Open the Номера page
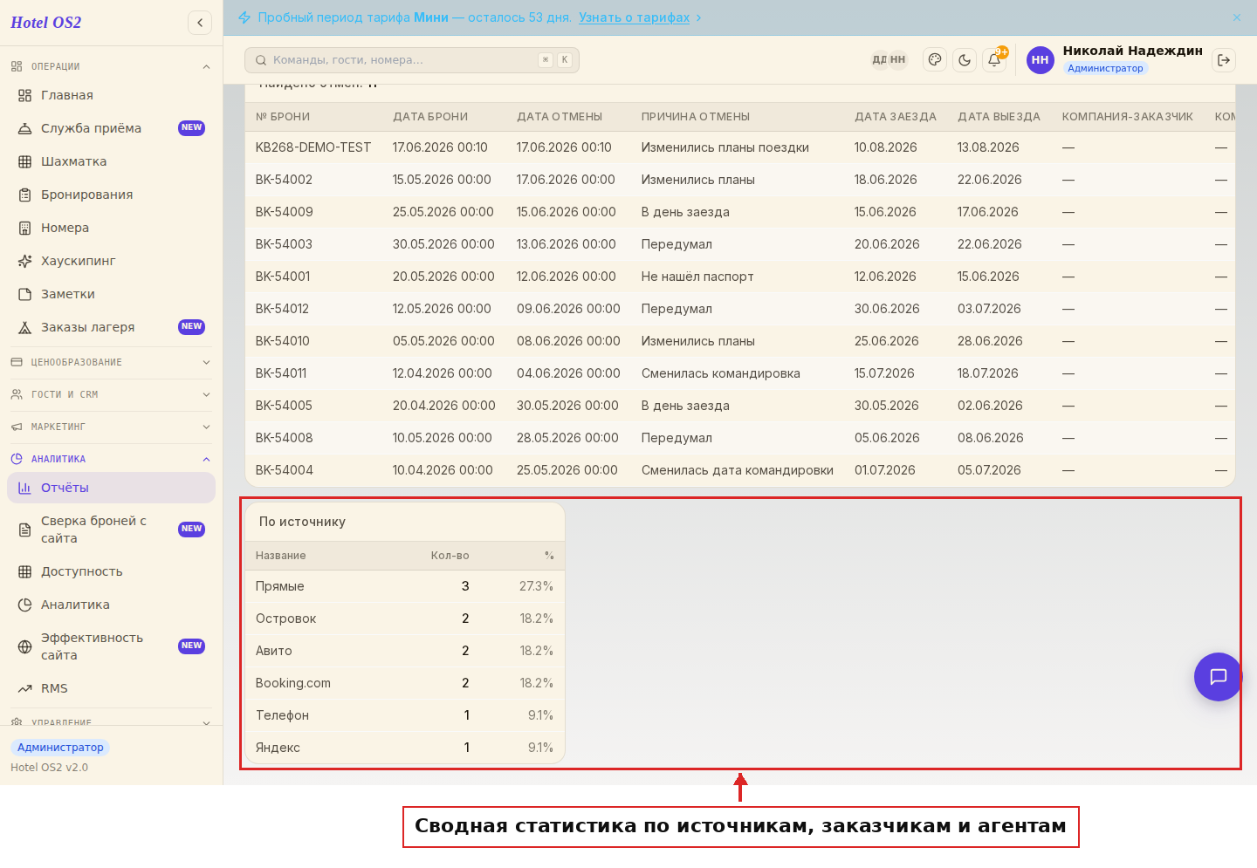 111,228
